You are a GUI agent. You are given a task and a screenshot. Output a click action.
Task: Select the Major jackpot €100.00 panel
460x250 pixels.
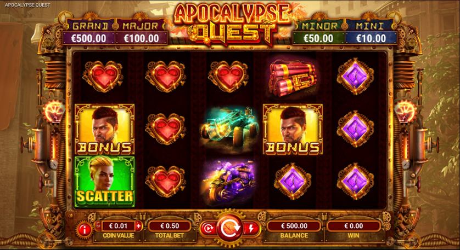(x=142, y=32)
